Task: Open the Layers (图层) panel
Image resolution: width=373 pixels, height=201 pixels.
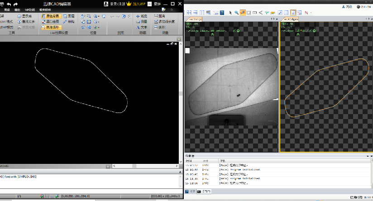Action: tap(69, 16)
